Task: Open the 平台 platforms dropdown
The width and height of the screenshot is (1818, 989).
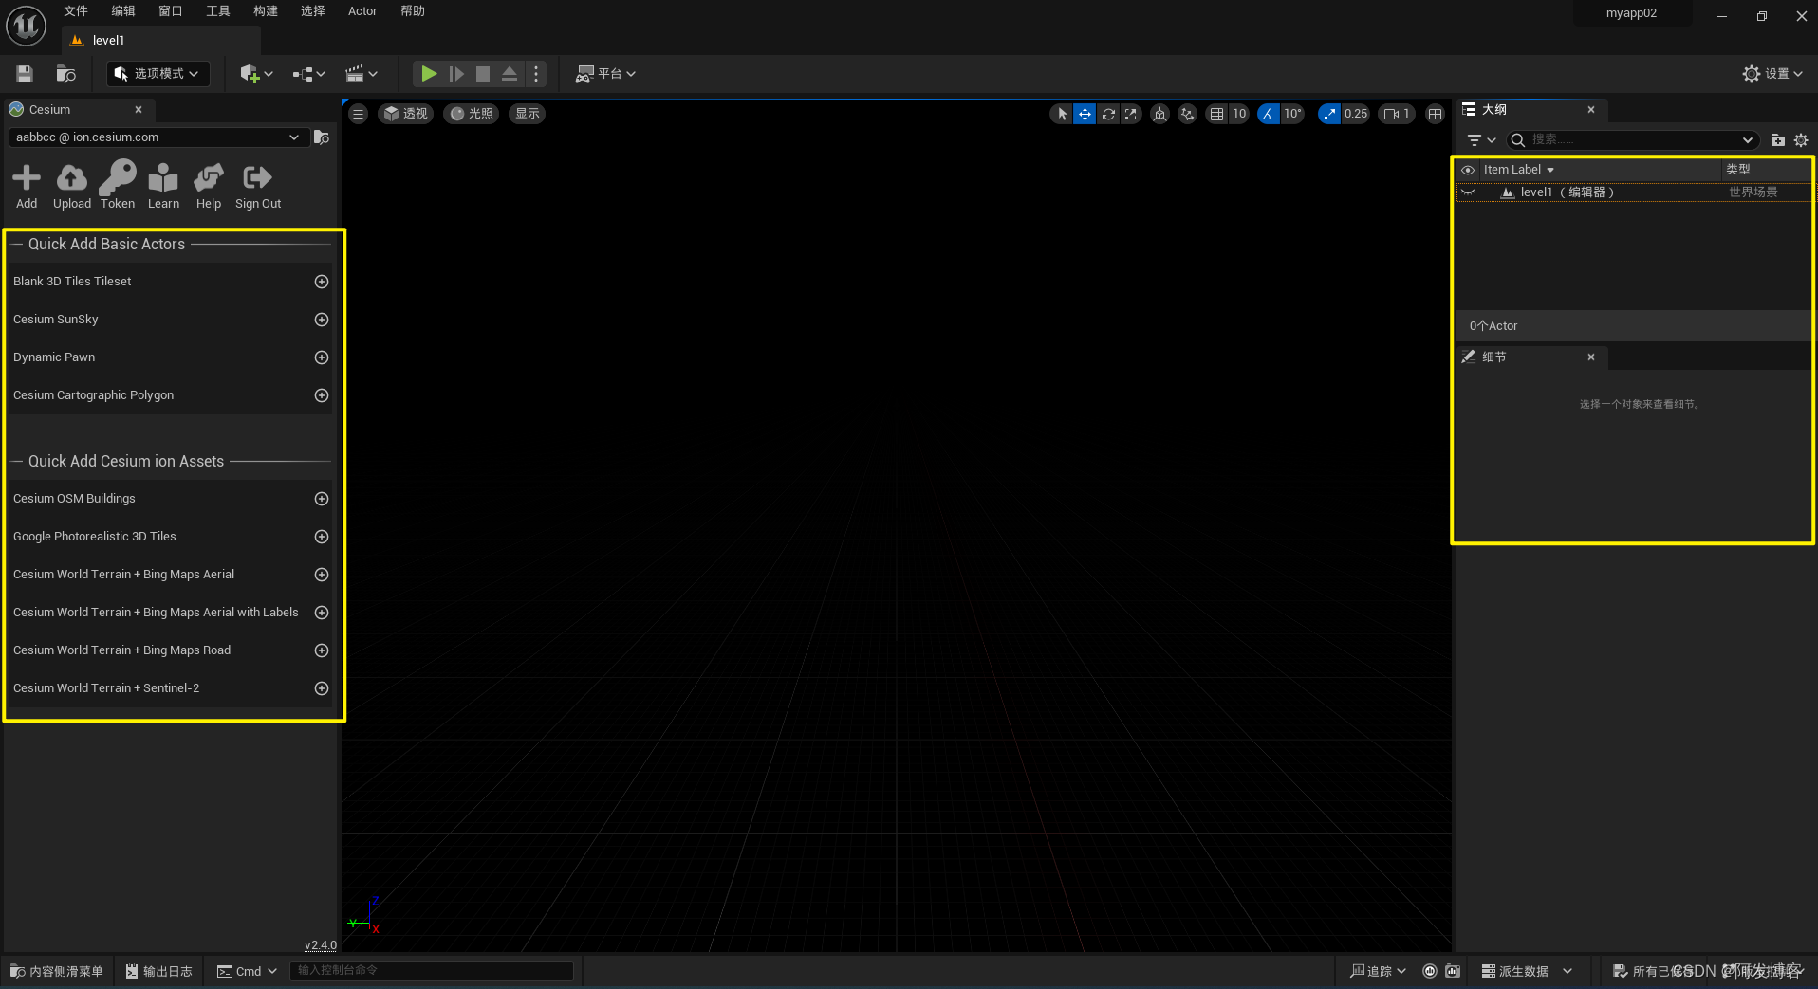Action: tap(605, 74)
